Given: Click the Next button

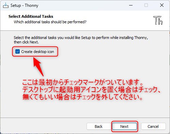Looking at the screenshot, I should tap(124, 126).
